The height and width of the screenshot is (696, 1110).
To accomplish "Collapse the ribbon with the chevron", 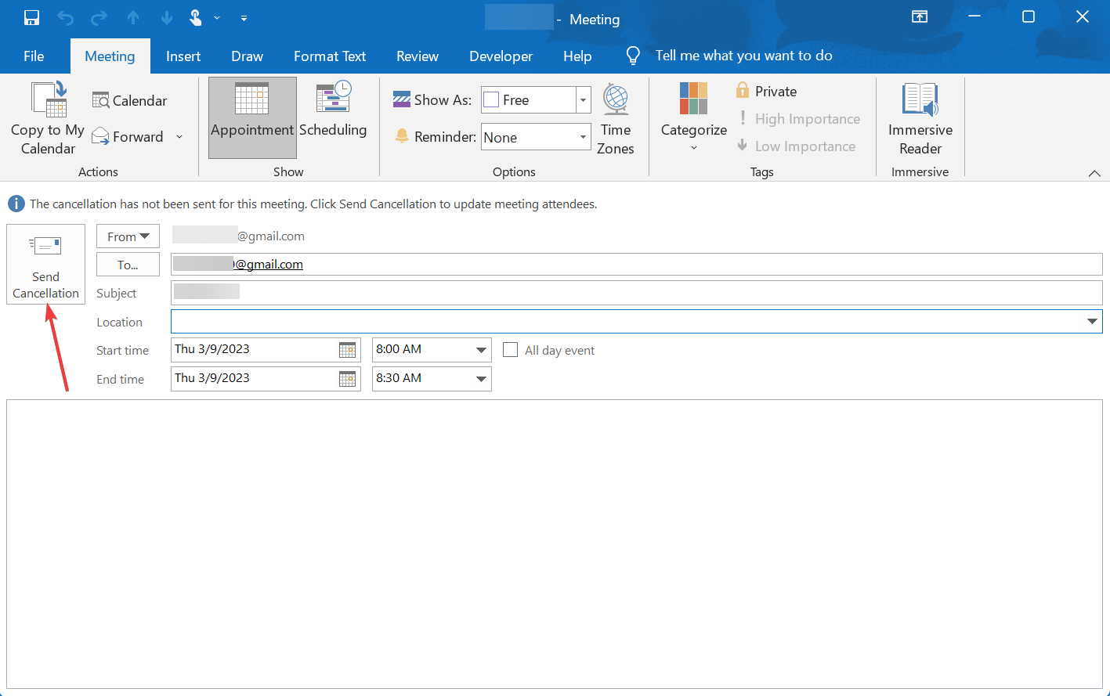I will 1094,173.
